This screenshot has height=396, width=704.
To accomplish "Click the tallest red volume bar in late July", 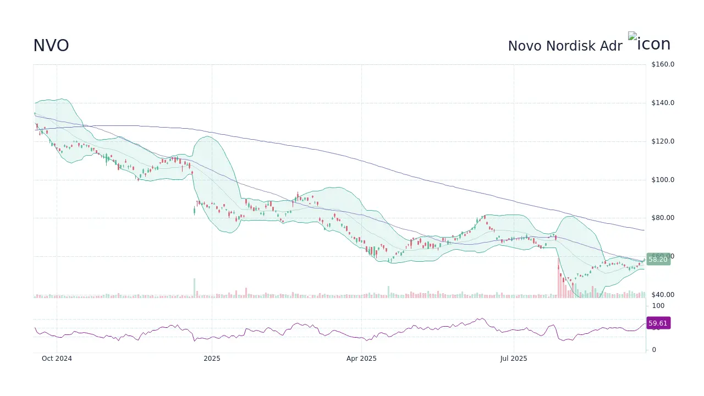I will click(x=558, y=277).
